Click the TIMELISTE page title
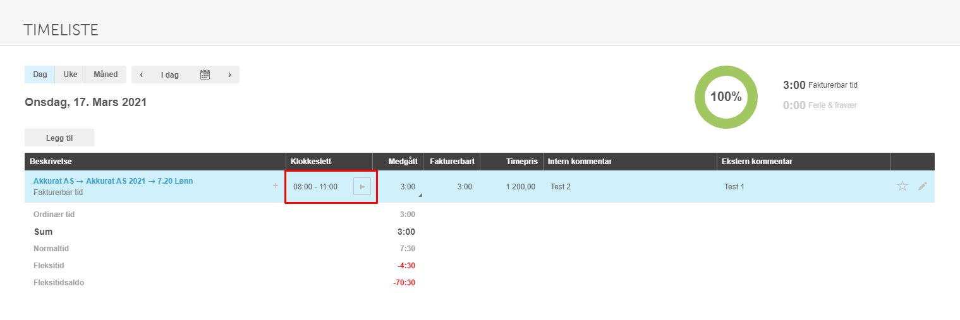 click(61, 30)
